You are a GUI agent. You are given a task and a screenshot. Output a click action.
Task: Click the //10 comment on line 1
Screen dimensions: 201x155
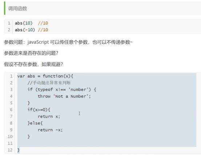point(43,23)
